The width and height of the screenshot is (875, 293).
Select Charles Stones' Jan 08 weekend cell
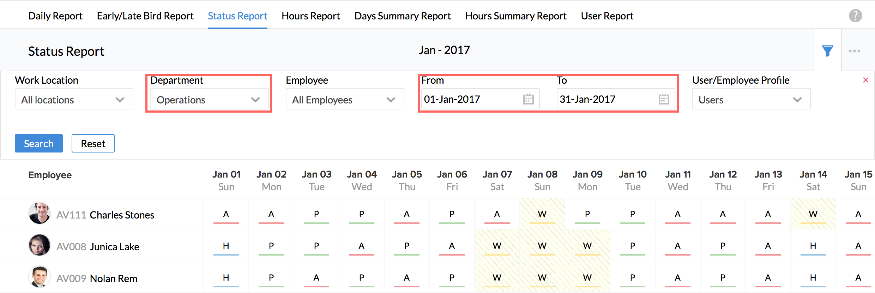(542, 214)
